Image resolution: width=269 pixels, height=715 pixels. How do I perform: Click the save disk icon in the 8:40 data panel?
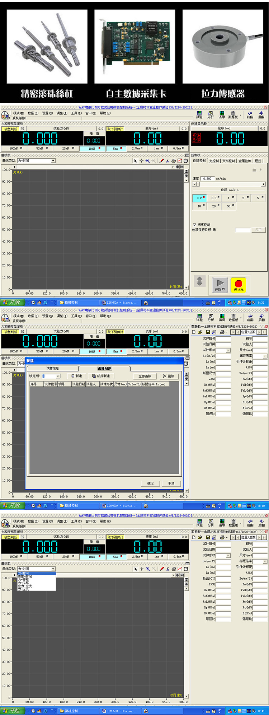208,332
